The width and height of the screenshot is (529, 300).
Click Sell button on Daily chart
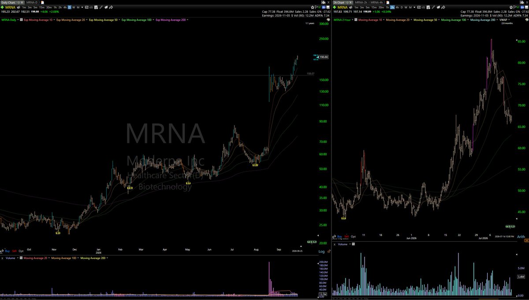click(x=15, y=251)
